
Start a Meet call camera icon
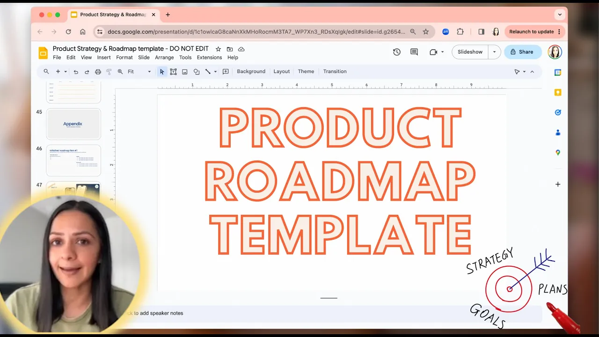433,52
